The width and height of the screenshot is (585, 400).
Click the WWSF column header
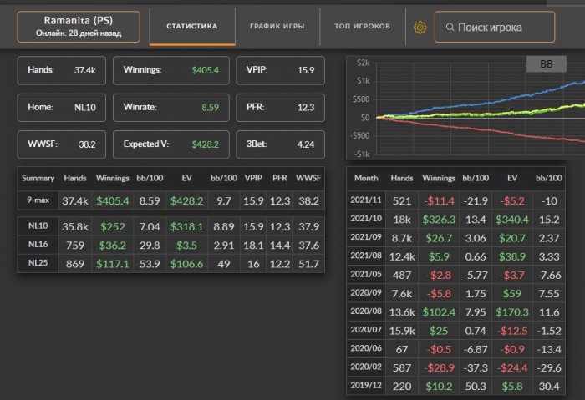[308, 178]
